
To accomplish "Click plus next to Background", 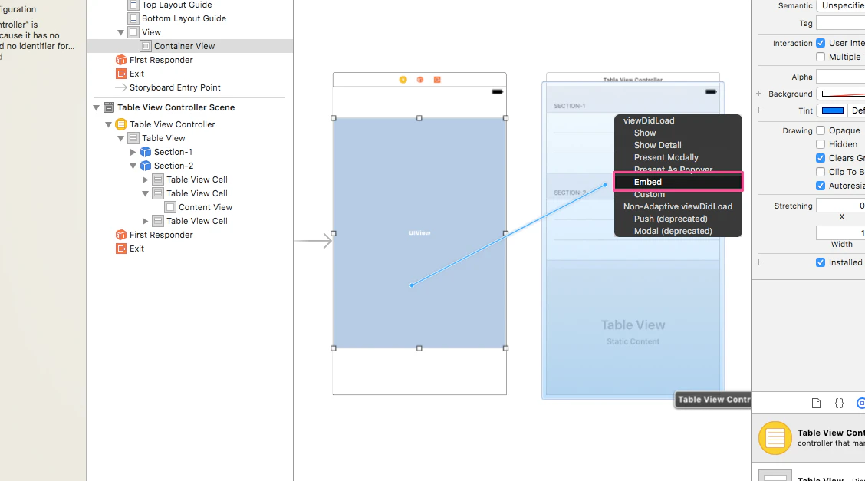I will (x=759, y=94).
